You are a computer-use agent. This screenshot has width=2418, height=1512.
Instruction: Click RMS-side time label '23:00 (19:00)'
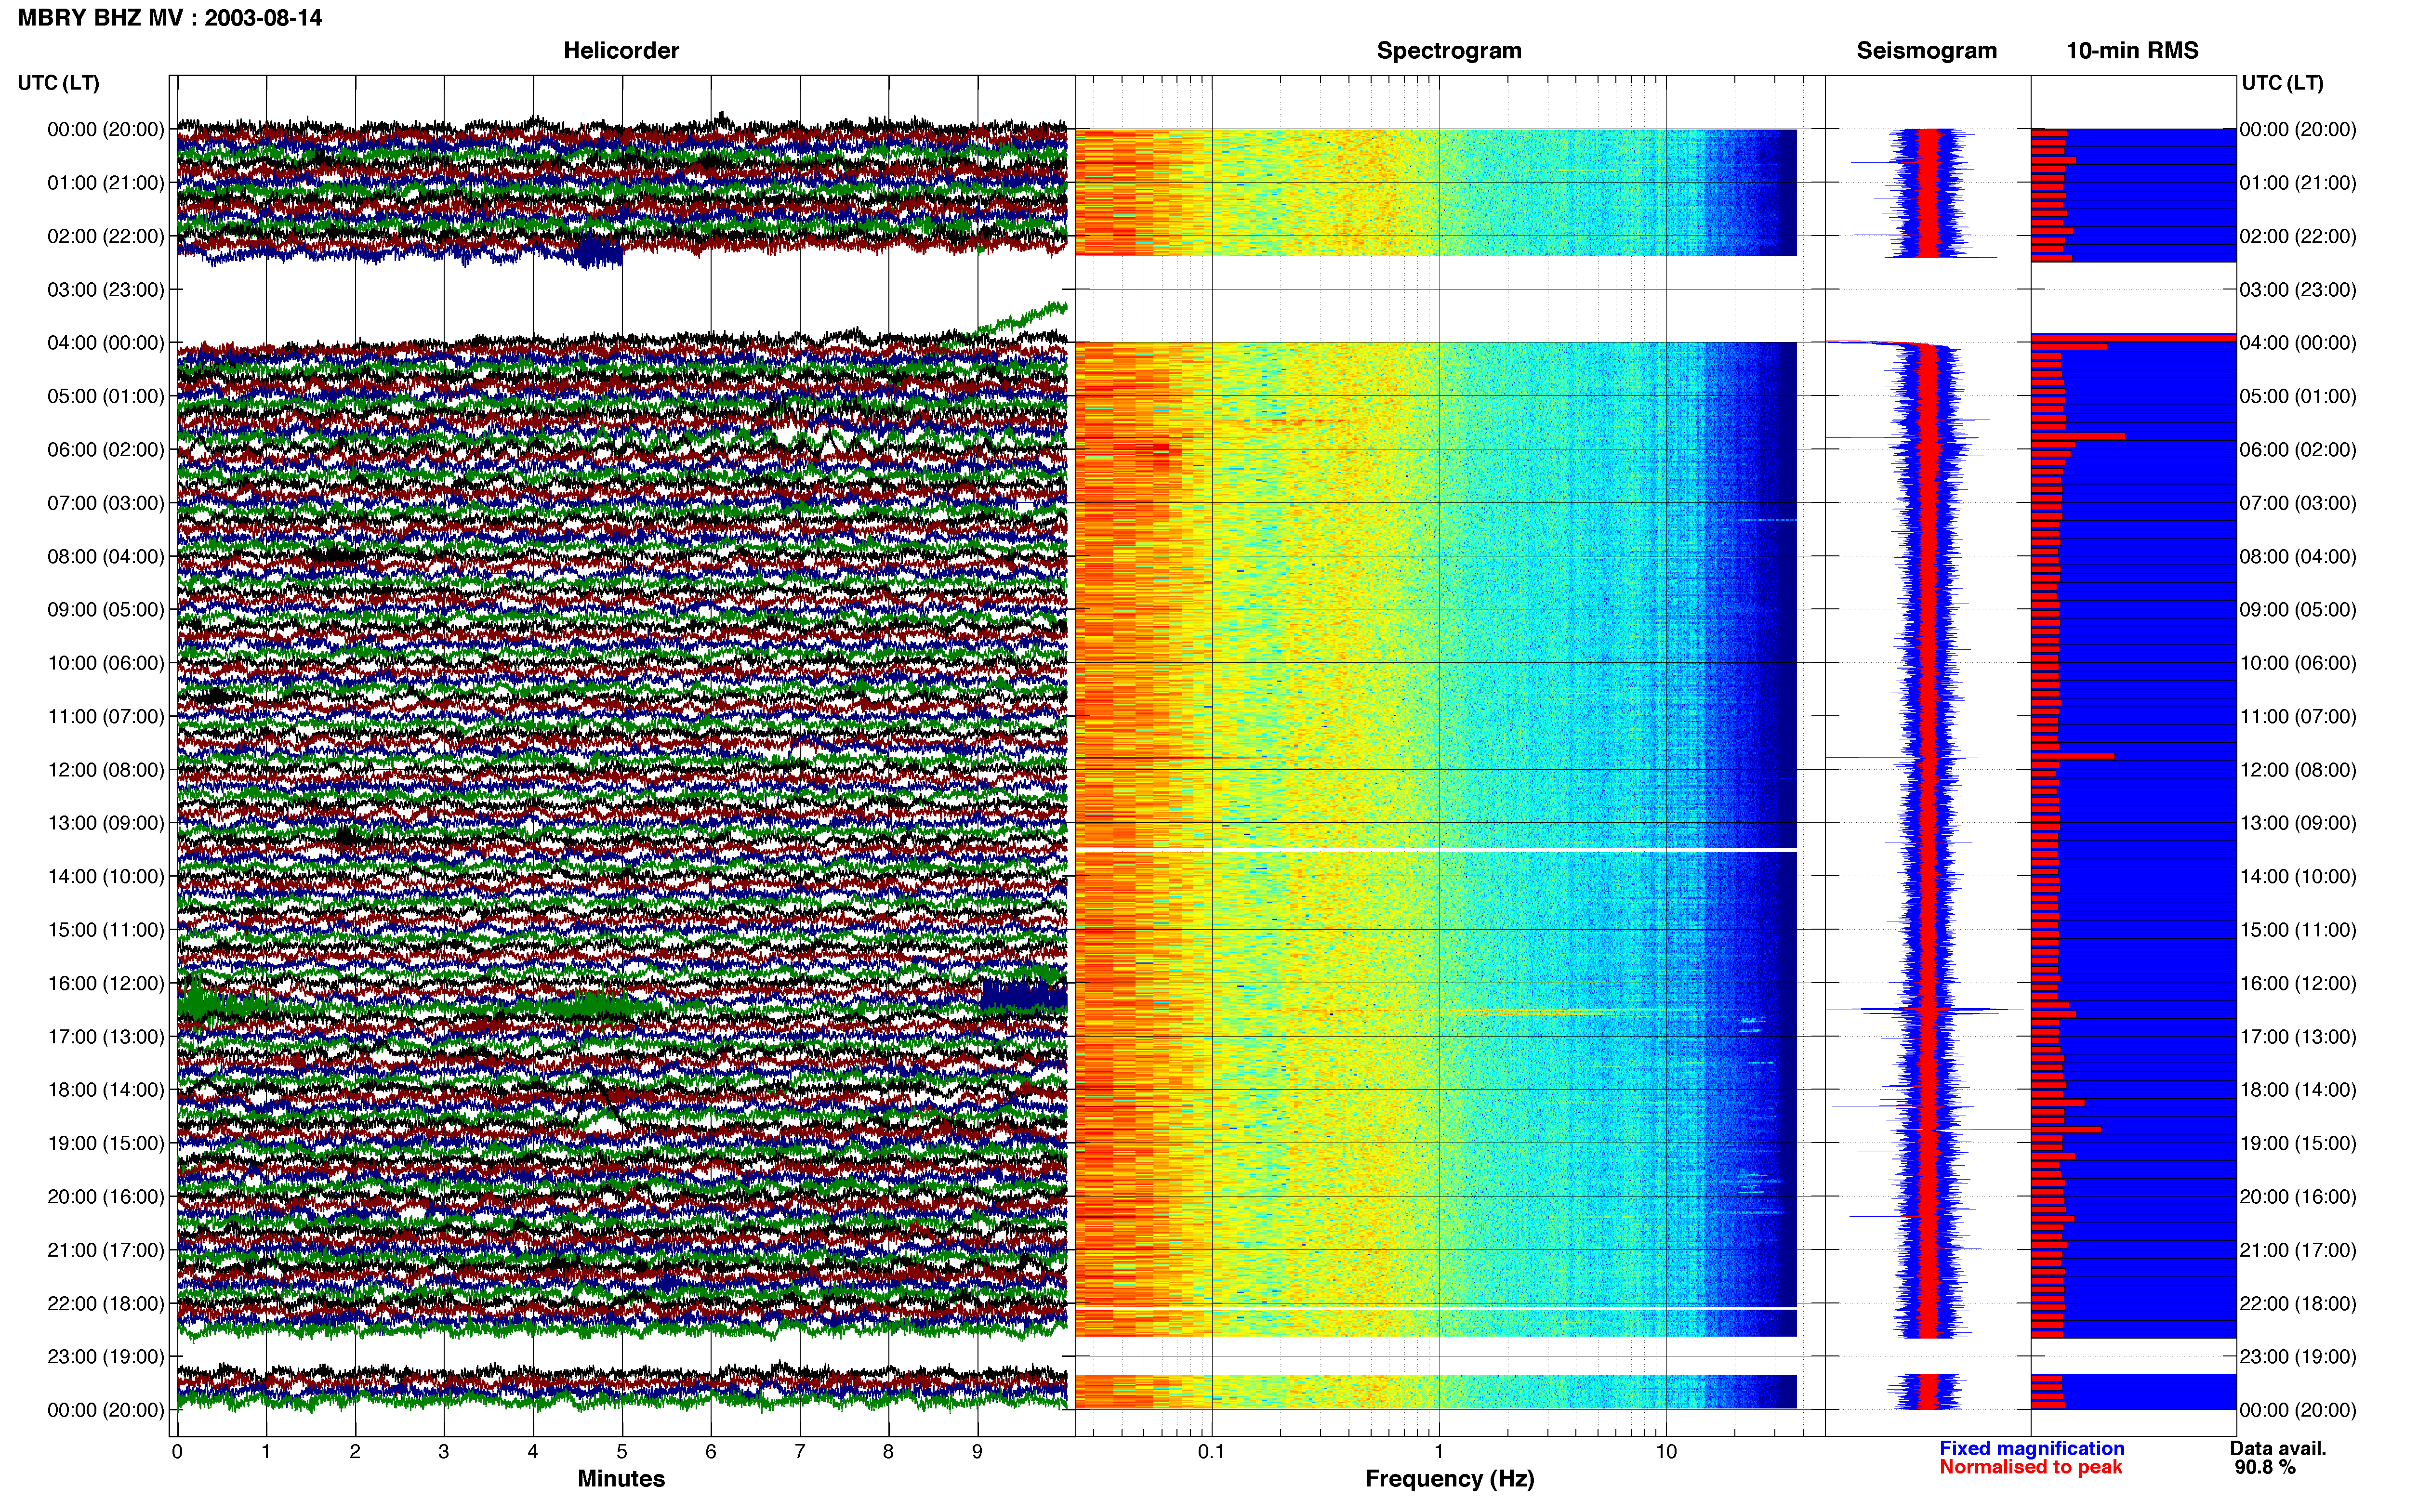(2298, 1357)
